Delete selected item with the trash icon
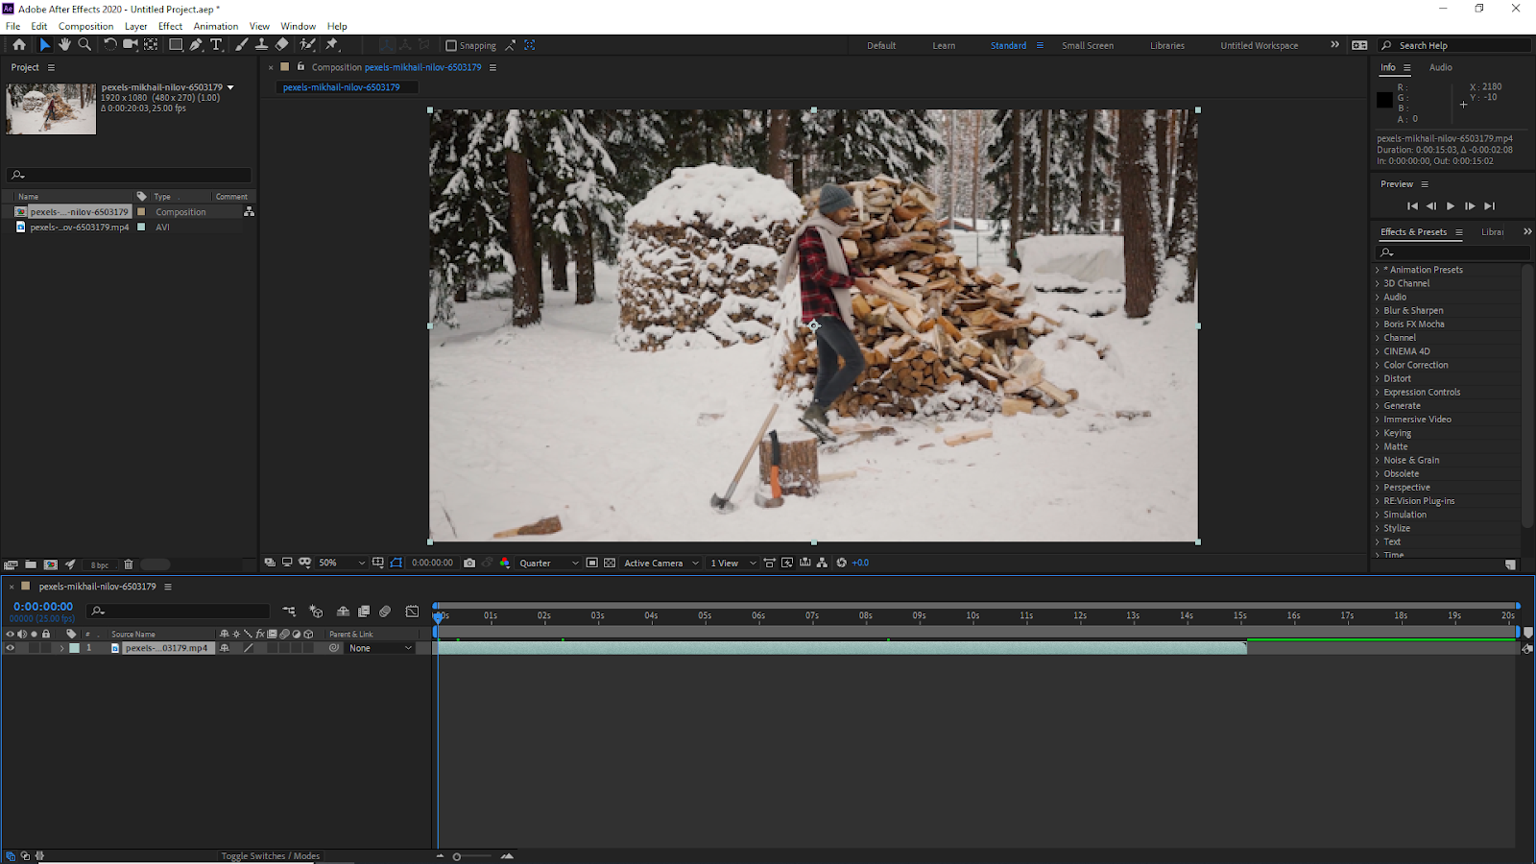This screenshot has width=1536, height=864. (x=129, y=564)
